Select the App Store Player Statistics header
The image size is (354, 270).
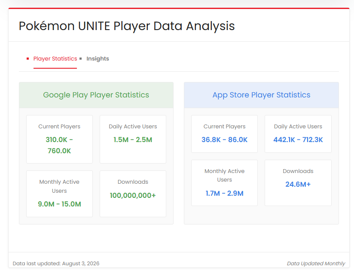click(261, 95)
